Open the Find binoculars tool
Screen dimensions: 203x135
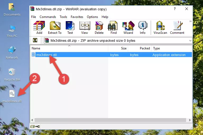point(114,27)
